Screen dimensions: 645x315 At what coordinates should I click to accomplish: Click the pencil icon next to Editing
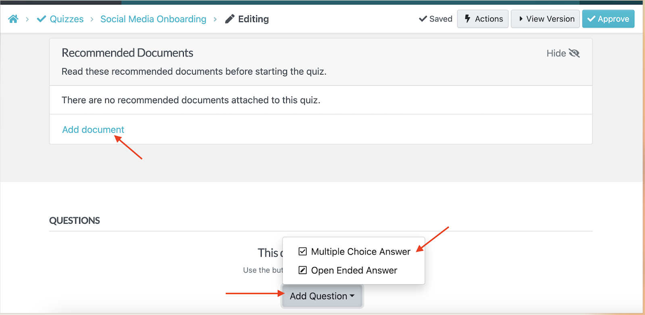tap(229, 19)
